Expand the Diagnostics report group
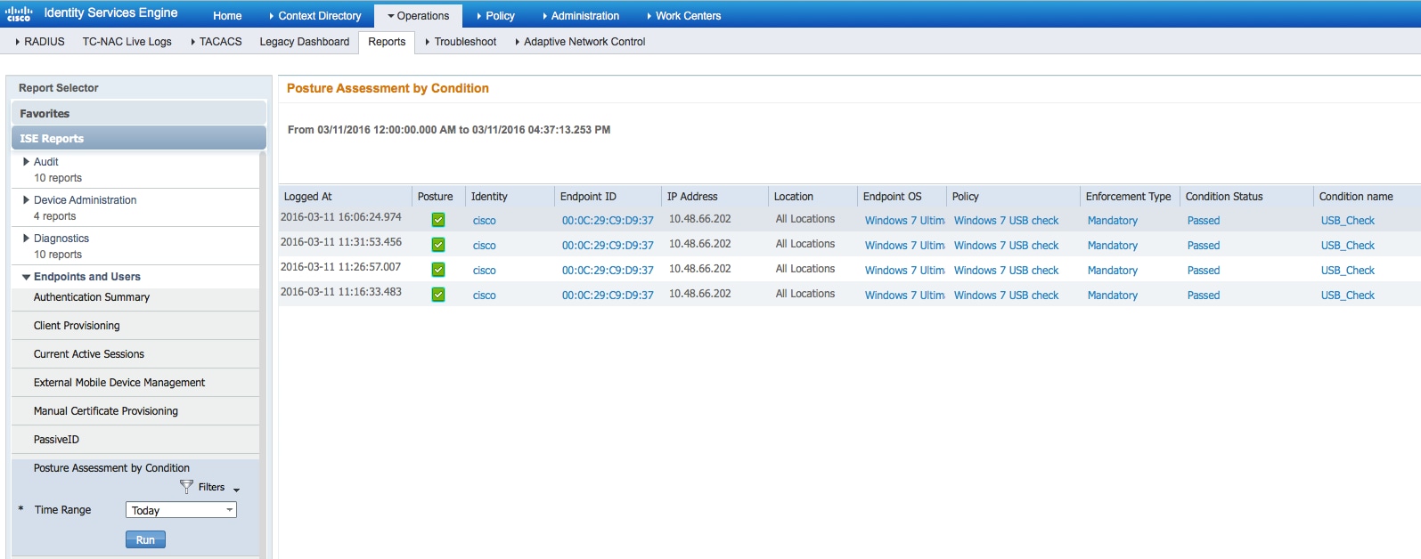The height and width of the screenshot is (559, 1421). [x=26, y=238]
